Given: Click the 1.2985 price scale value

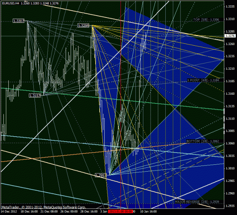Looking at the screenshot, I should coord(230,181).
